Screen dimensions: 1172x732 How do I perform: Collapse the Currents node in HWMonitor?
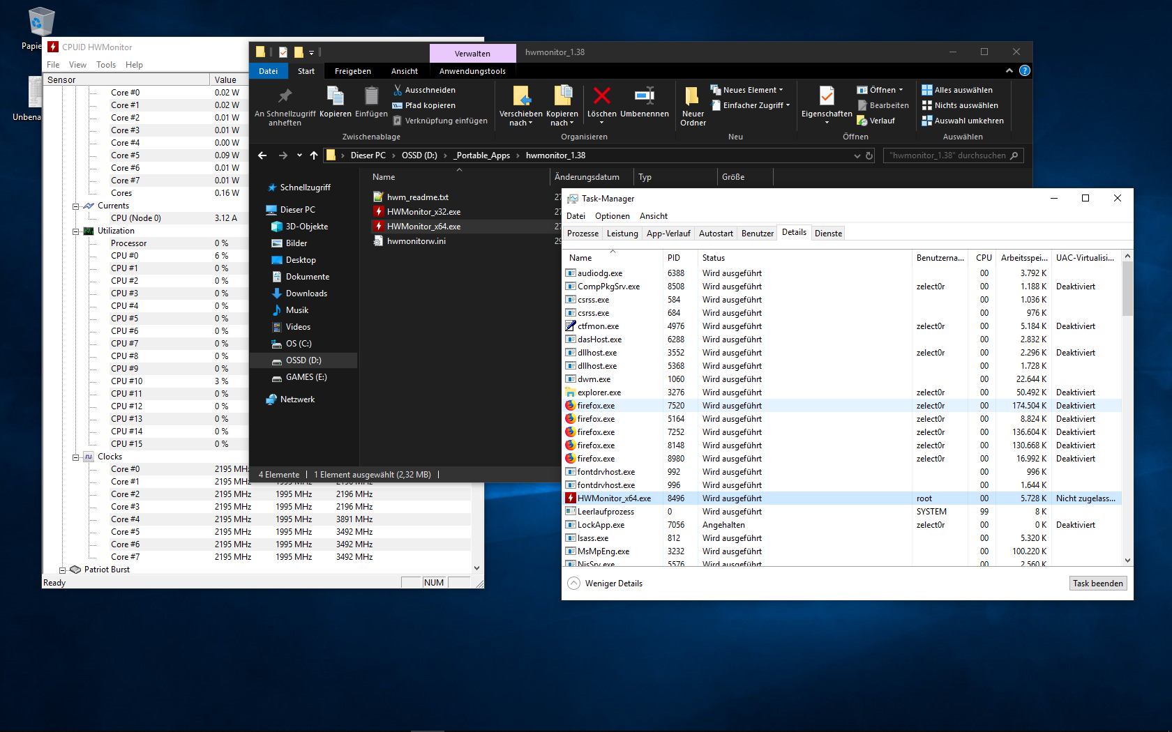[x=75, y=206]
